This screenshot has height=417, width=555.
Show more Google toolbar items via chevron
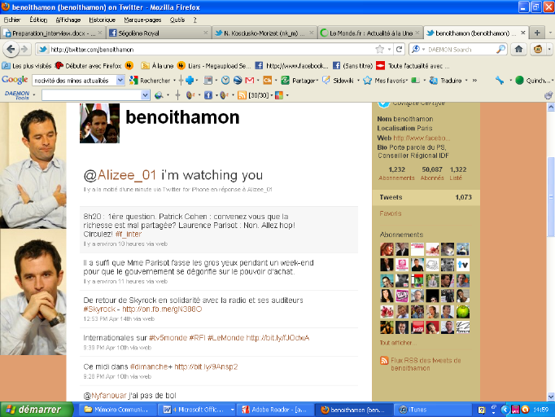[474, 81]
